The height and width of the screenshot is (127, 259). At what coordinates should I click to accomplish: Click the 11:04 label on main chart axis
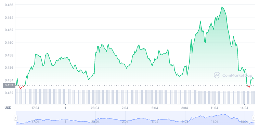[215, 108]
